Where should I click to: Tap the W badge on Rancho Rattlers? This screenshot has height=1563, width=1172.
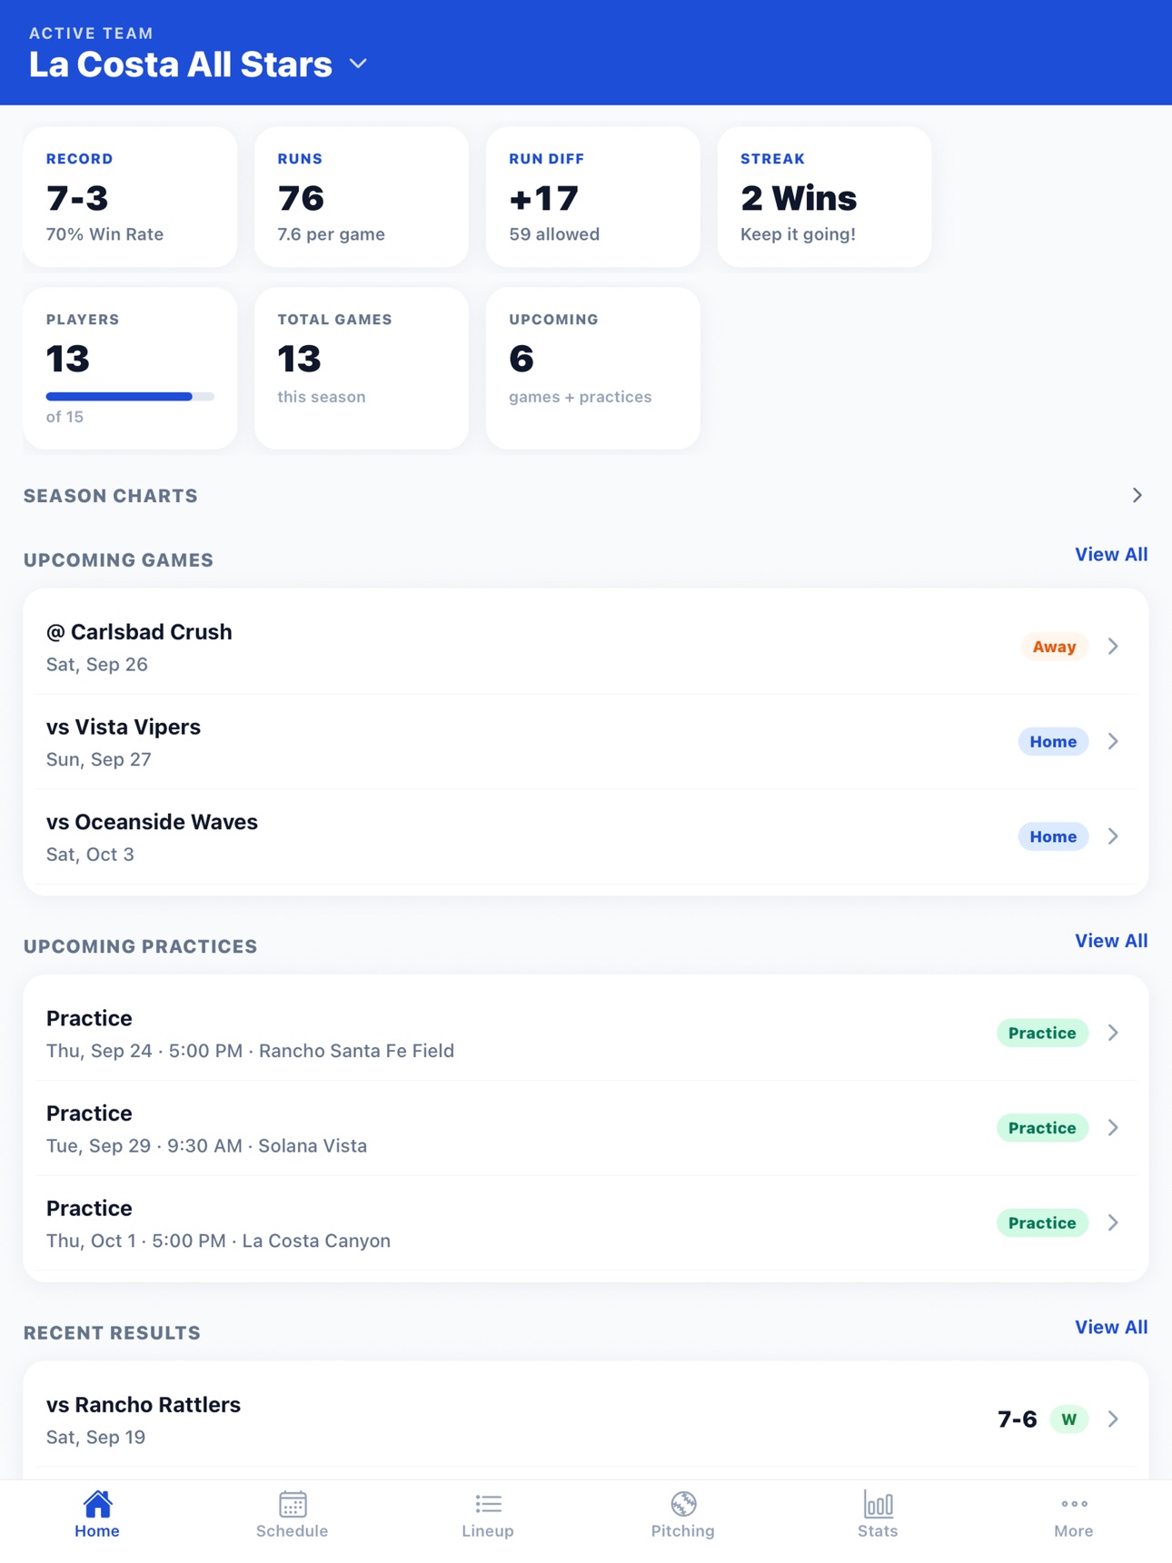[x=1069, y=1419]
